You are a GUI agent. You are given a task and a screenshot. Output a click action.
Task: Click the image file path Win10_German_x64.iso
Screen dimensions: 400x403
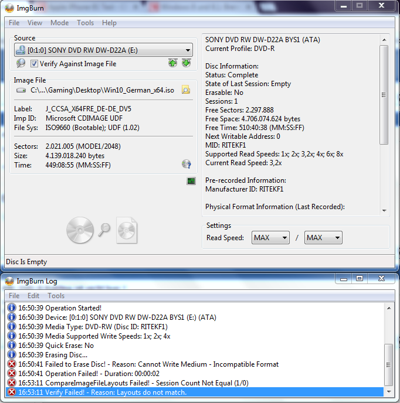click(x=102, y=90)
